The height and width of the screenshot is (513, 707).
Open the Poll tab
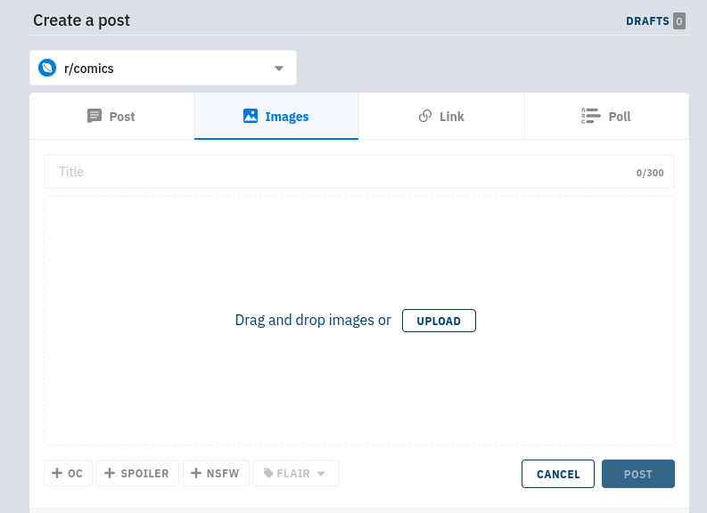pos(606,116)
